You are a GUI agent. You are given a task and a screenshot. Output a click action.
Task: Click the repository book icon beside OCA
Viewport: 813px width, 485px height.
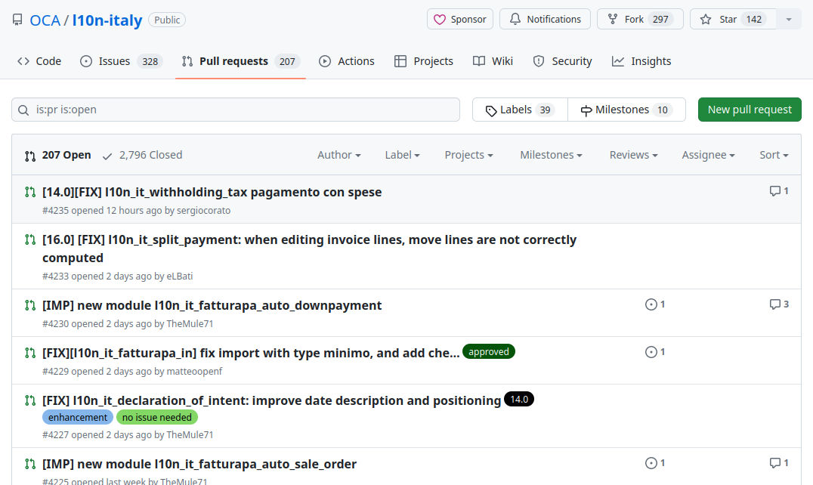pyautogui.click(x=17, y=20)
